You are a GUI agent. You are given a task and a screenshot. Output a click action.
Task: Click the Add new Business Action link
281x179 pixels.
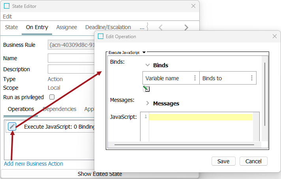[x=34, y=164]
